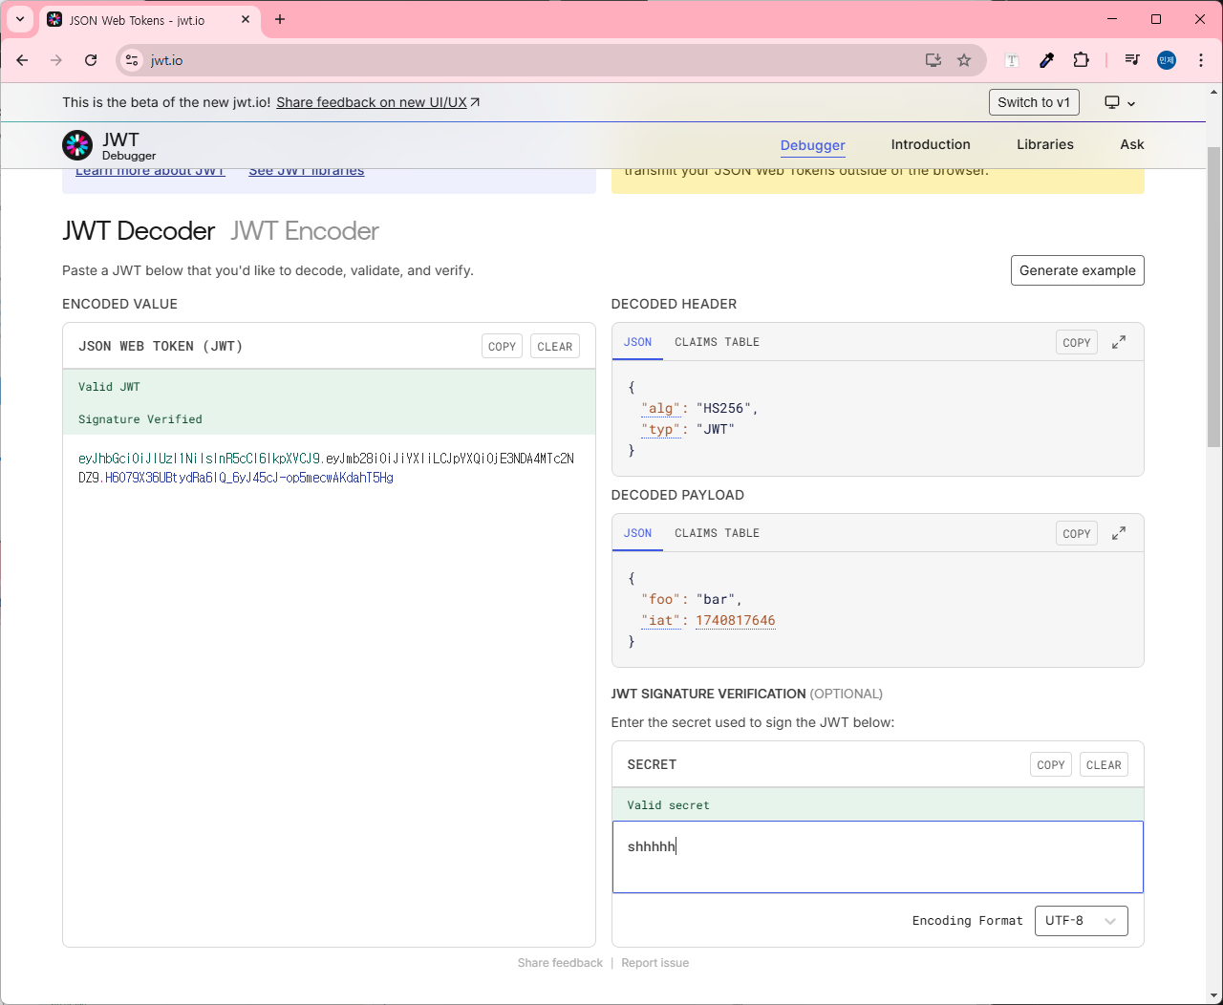Bookmark this page with the star icon
This screenshot has width=1223, height=1005.
tap(964, 60)
